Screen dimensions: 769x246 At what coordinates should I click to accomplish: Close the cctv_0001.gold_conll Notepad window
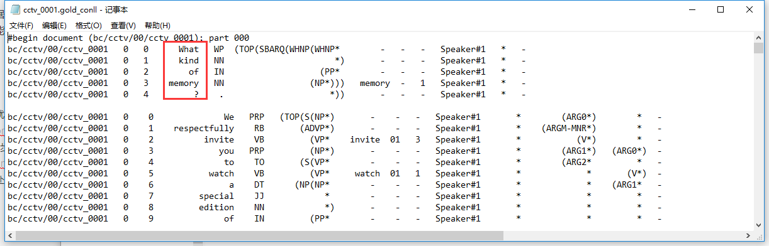click(x=750, y=9)
